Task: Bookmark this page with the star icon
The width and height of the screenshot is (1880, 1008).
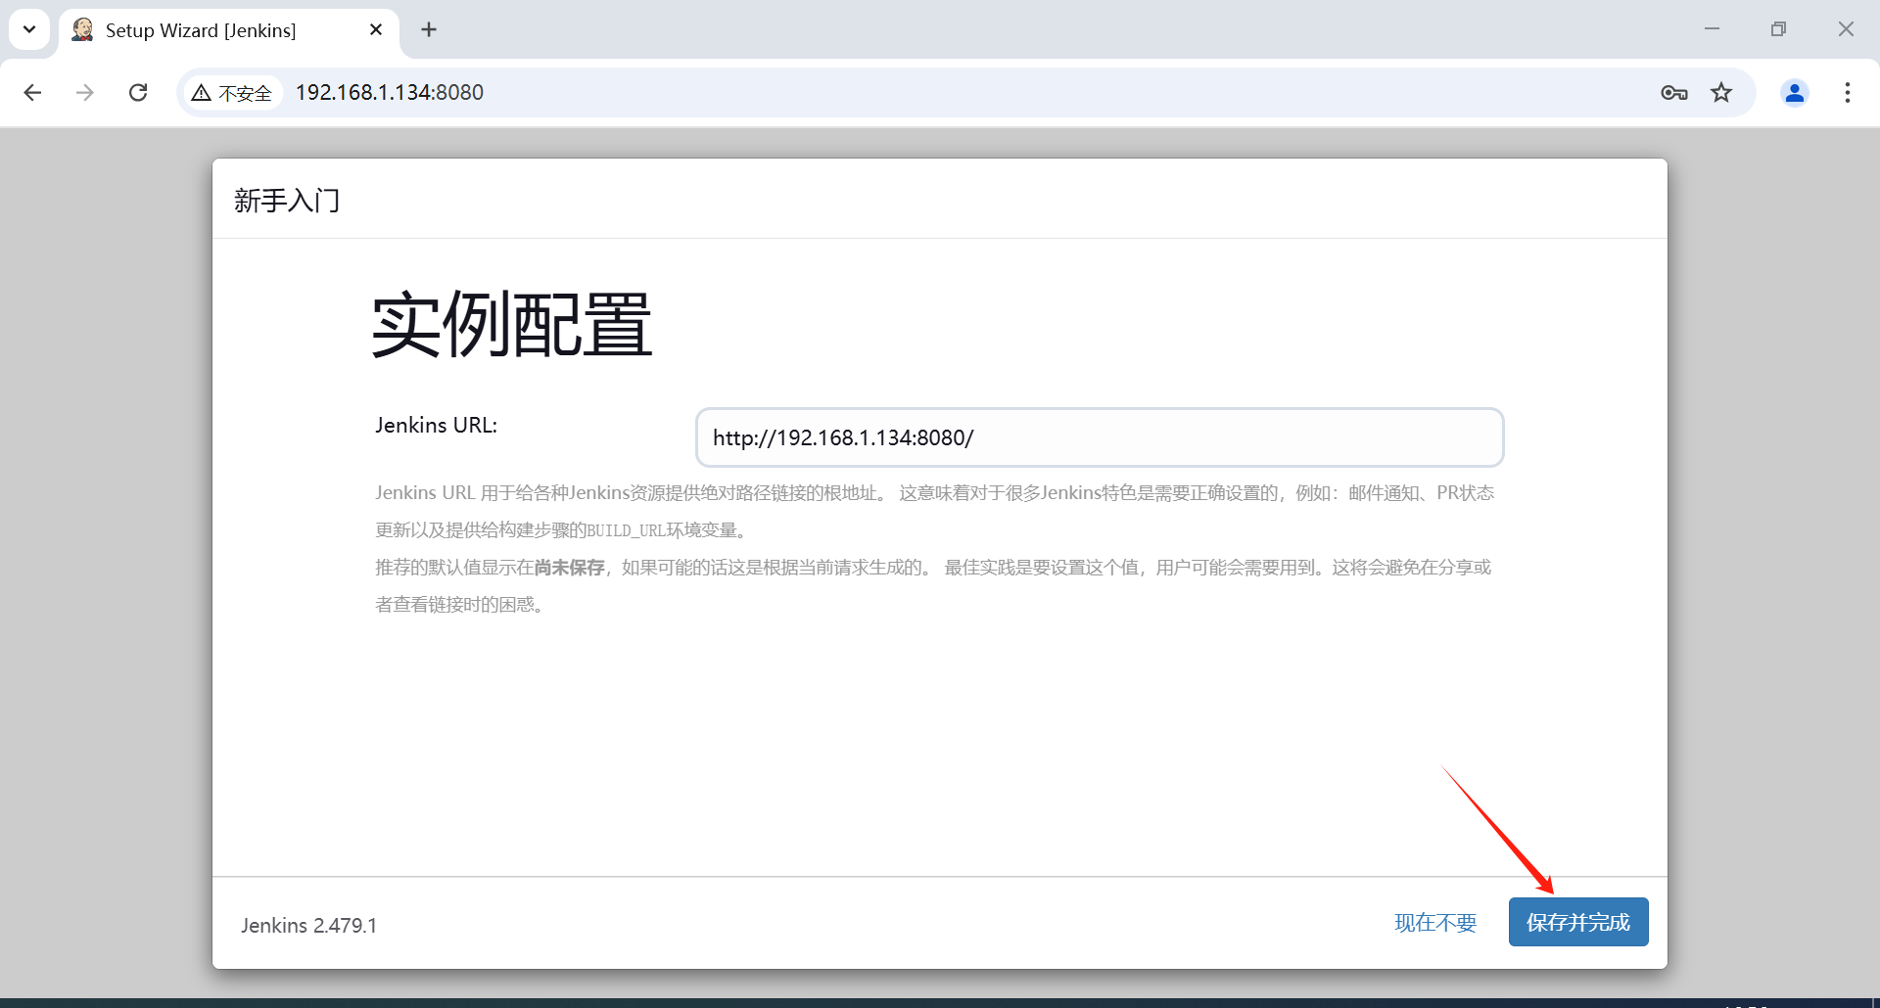Action: click(1721, 92)
